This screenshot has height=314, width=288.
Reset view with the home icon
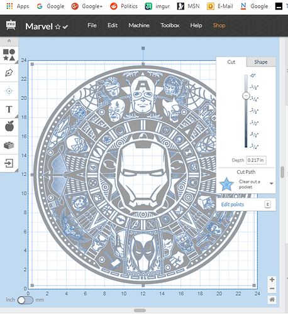coord(272,300)
